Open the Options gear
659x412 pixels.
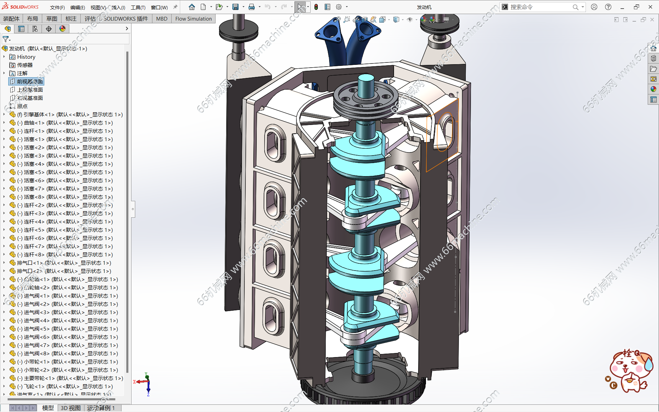[x=339, y=7]
